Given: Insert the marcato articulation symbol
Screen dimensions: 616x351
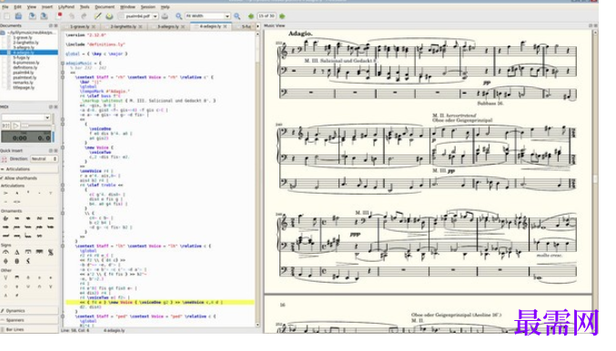Looking at the screenshot, I should [17, 193].
